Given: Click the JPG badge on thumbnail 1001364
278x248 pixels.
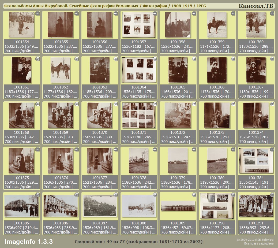Looking at the screenshot, I should click(x=155, y=59).
